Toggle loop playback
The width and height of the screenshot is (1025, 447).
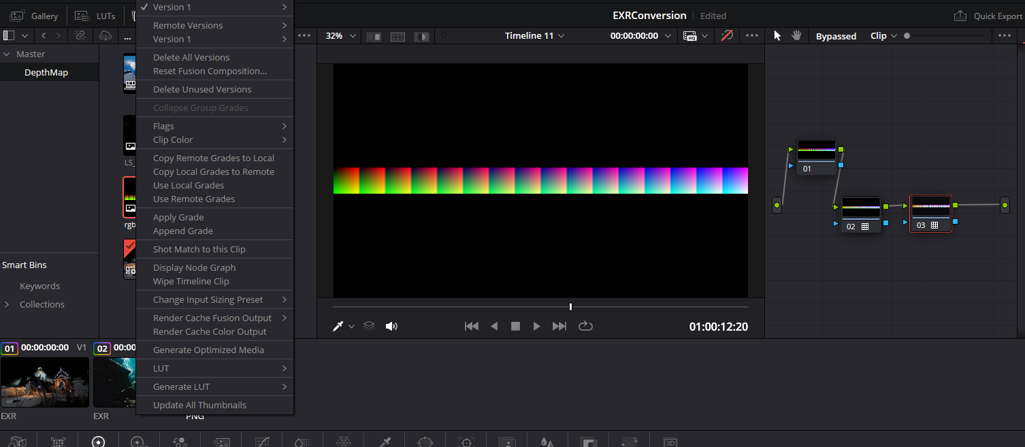(x=585, y=326)
